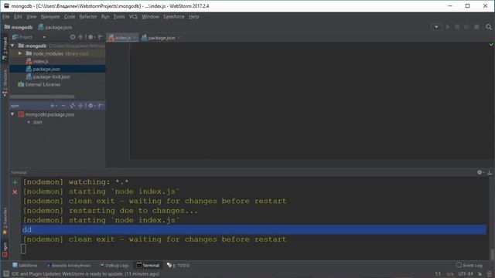
Task: Open the Run menu
Action: 105,17
